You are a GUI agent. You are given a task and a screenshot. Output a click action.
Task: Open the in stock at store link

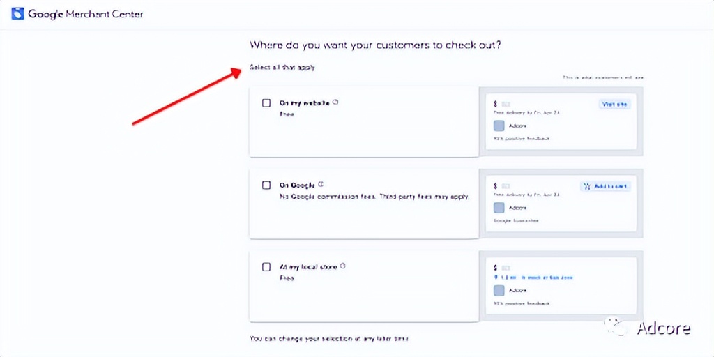click(547, 278)
